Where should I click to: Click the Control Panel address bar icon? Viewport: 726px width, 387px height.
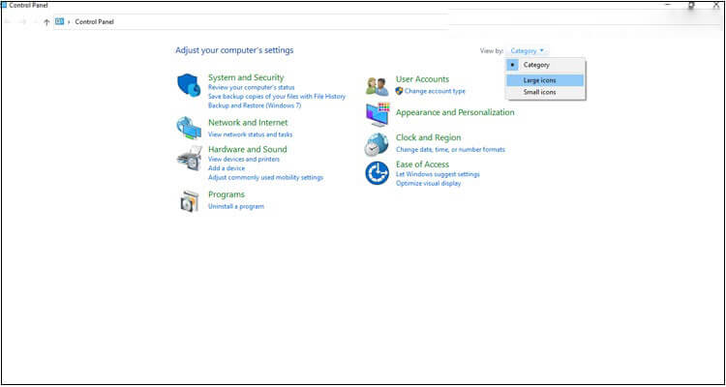pos(59,21)
